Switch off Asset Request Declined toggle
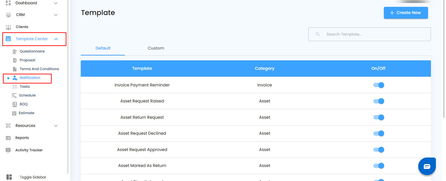 379,133
